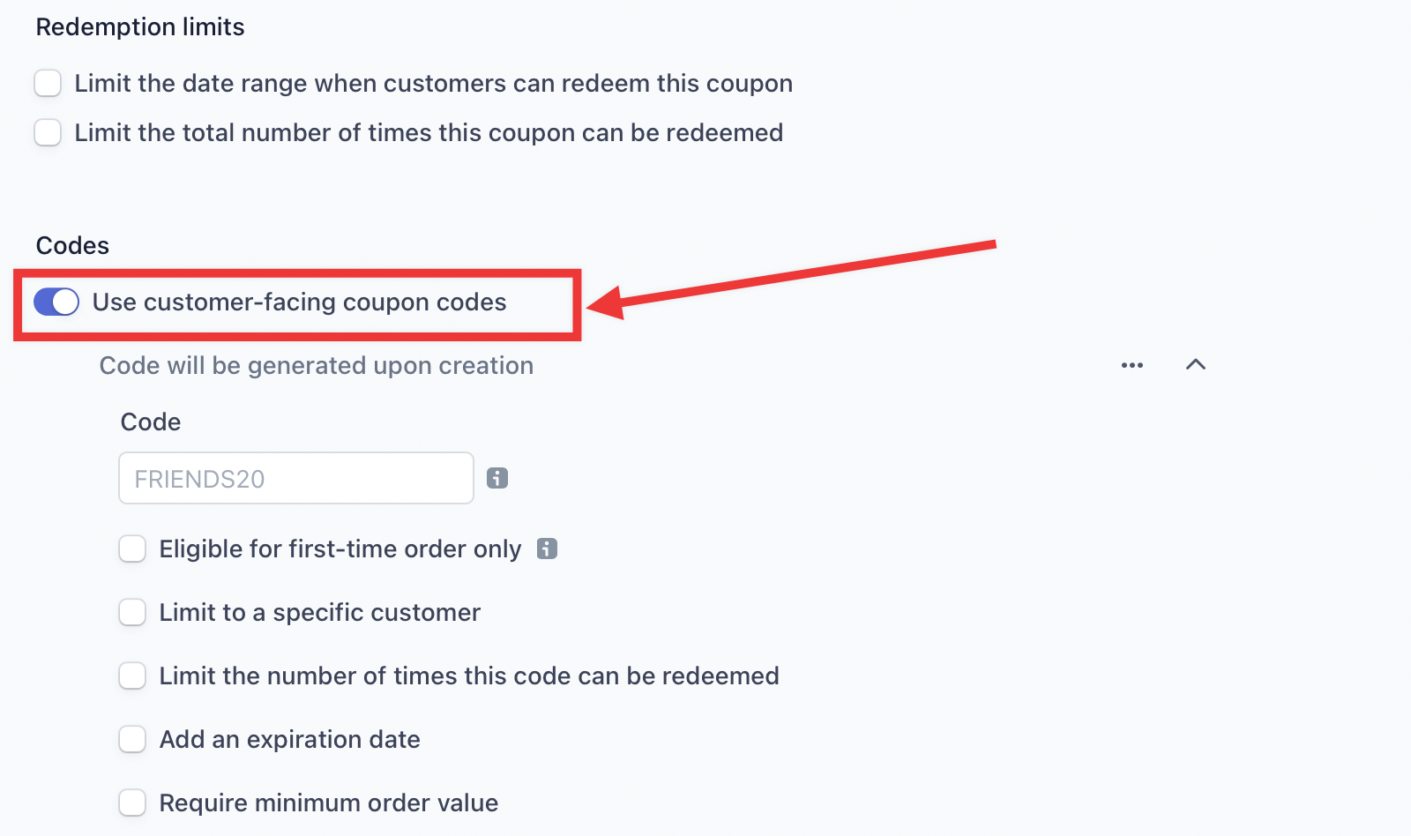Enable Require minimum order value checkbox
This screenshot has width=1411, height=836.
point(132,802)
